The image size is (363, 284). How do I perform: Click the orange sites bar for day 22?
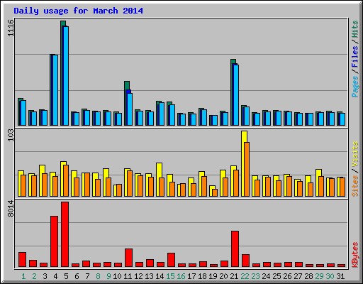(x=247, y=169)
